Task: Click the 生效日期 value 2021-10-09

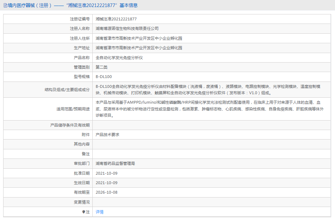Action: [106, 183]
